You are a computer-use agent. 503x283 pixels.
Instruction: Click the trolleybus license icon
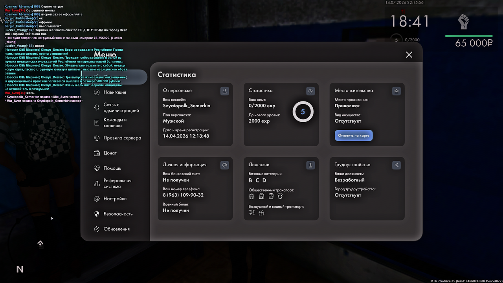[251, 196]
